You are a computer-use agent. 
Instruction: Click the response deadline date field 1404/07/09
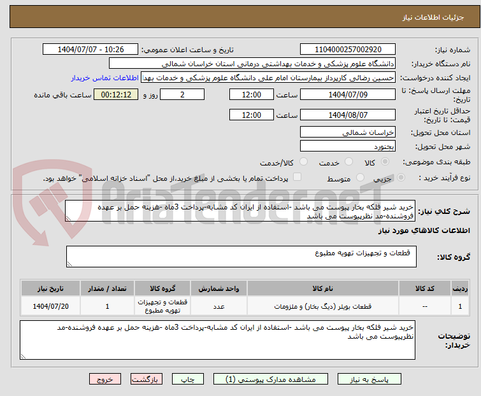pos(347,95)
